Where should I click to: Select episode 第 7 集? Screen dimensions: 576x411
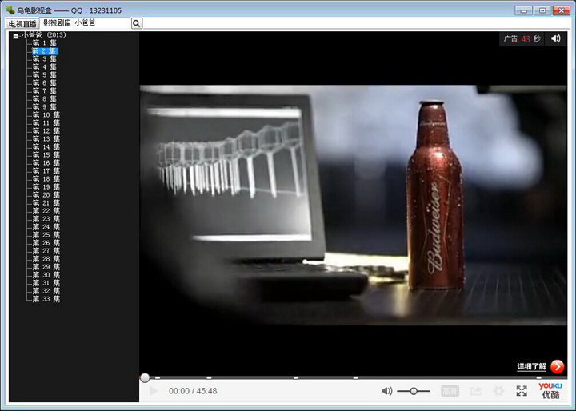(x=45, y=91)
